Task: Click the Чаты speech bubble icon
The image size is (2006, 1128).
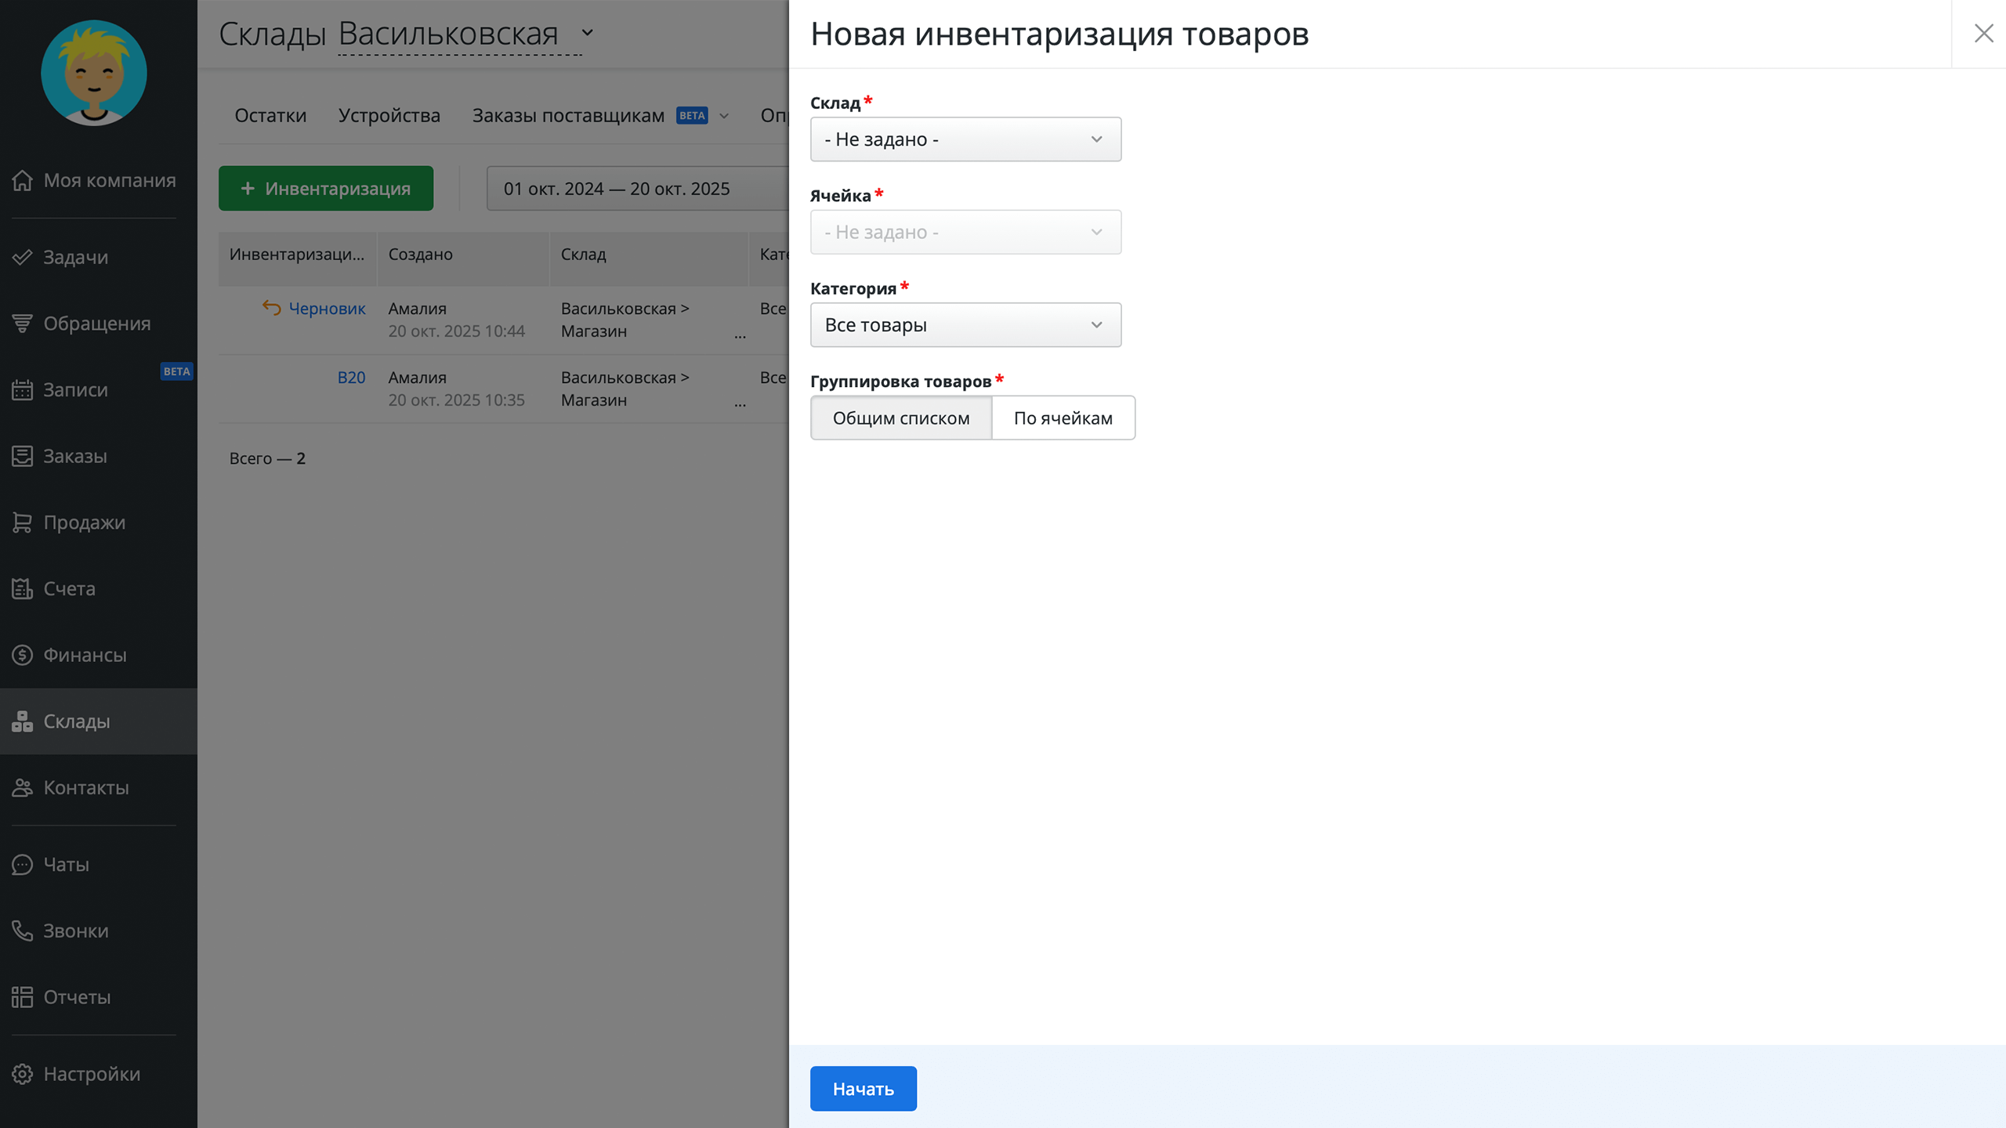Action: 22,864
